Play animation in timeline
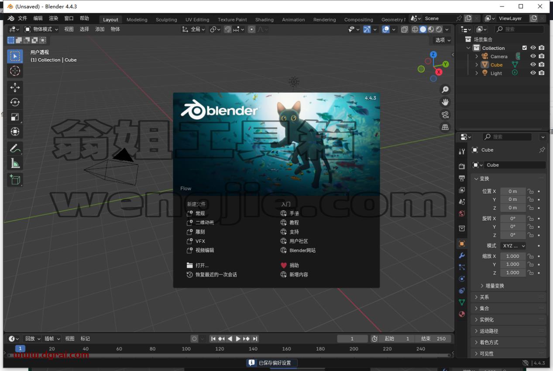553x371 pixels. 238,339
